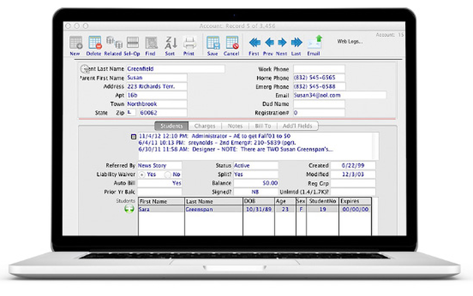This screenshot has height=296, width=473.
Task: Open the State dropdown field
Action: click(x=131, y=113)
